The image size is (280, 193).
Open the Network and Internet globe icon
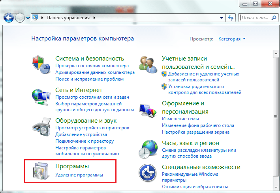coord(41,97)
